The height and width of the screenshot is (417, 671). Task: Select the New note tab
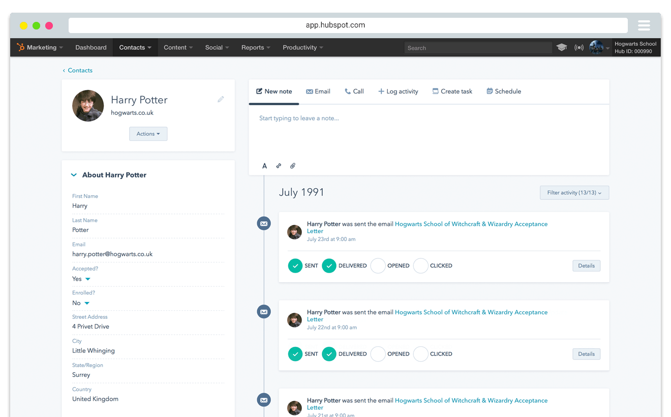[x=274, y=92]
